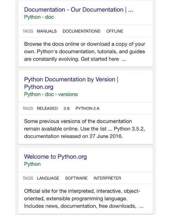
Task: Select the SOFTWARE tag
Action: [x=76, y=178]
